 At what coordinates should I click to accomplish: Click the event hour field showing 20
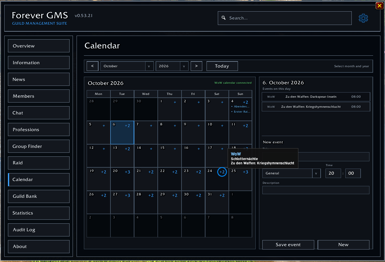pos(333,173)
